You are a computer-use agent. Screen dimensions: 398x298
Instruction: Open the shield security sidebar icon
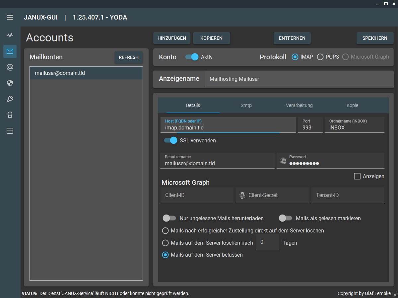[x=10, y=83]
